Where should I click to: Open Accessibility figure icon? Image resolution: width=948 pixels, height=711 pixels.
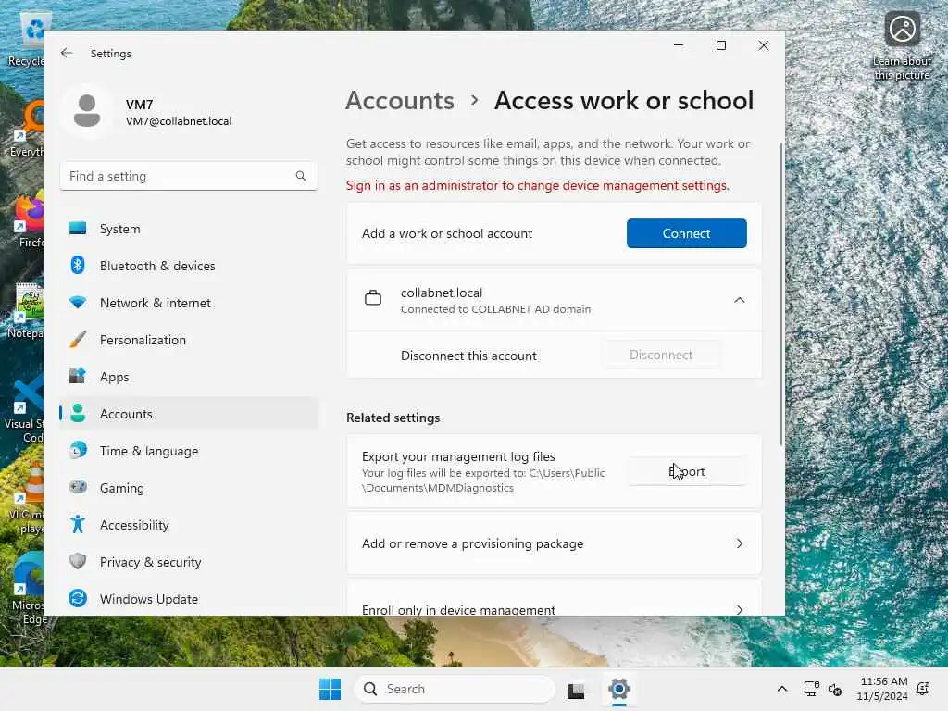point(78,524)
